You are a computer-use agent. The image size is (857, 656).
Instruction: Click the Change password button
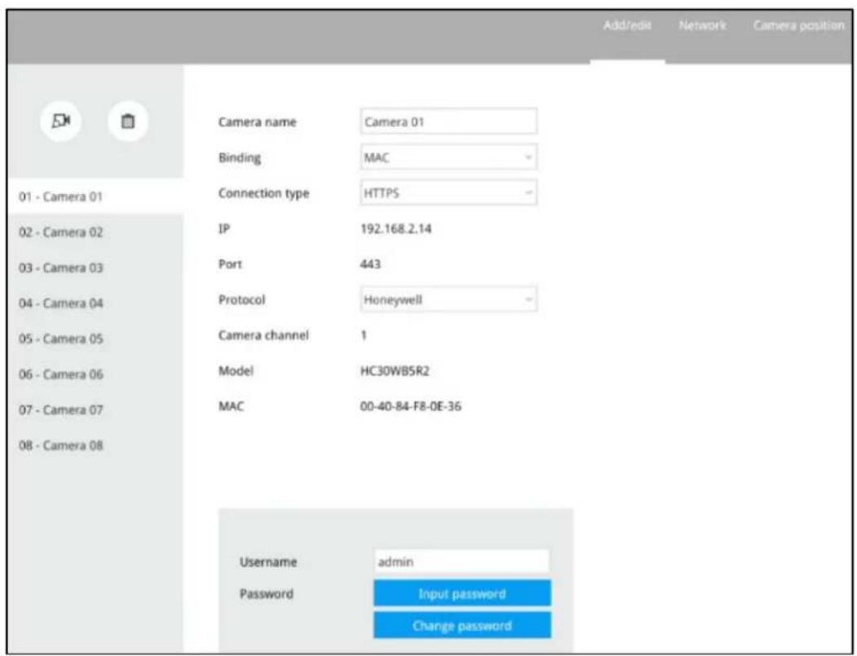[462, 625]
